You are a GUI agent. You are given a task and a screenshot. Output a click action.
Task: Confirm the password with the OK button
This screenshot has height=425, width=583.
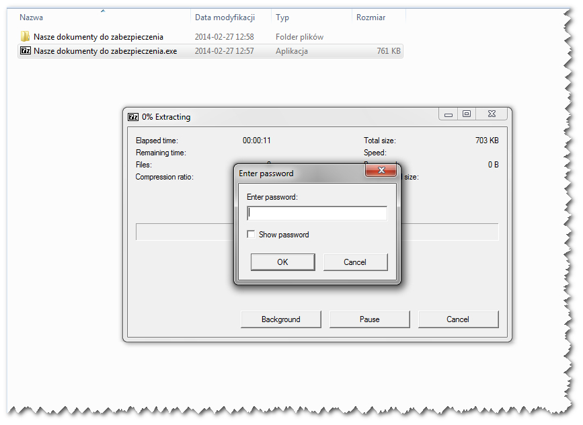coord(282,262)
